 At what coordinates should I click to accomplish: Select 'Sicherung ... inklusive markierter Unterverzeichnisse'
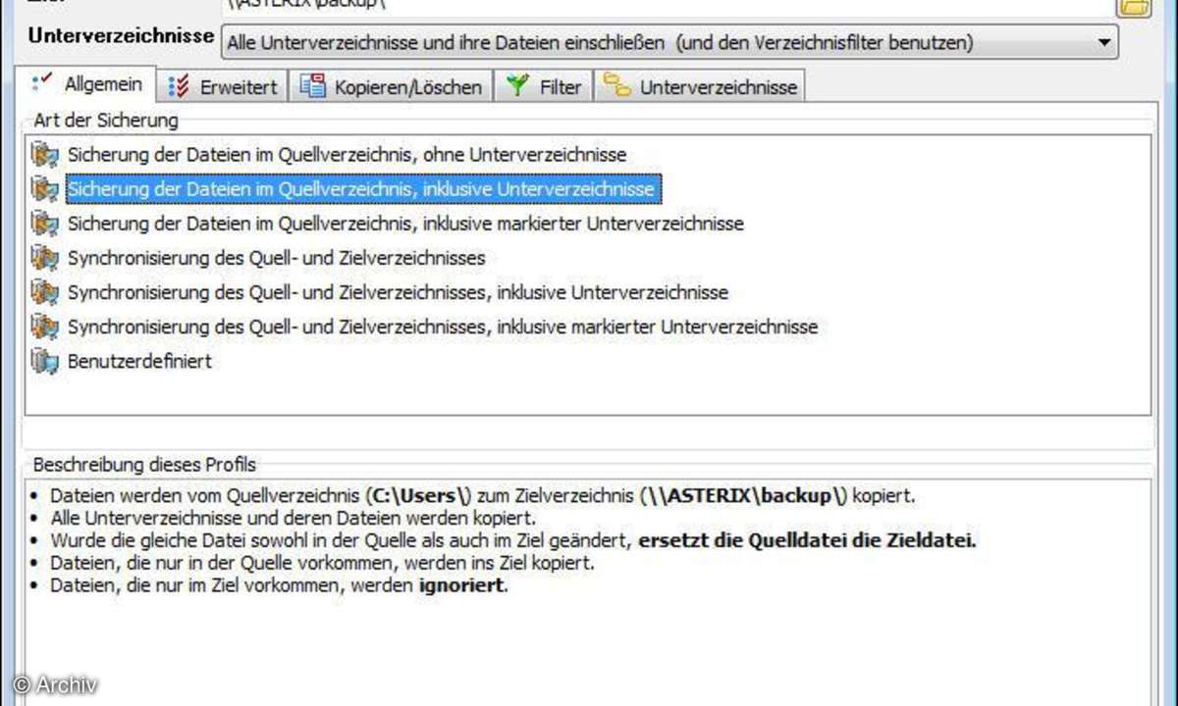[x=405, y=224]
